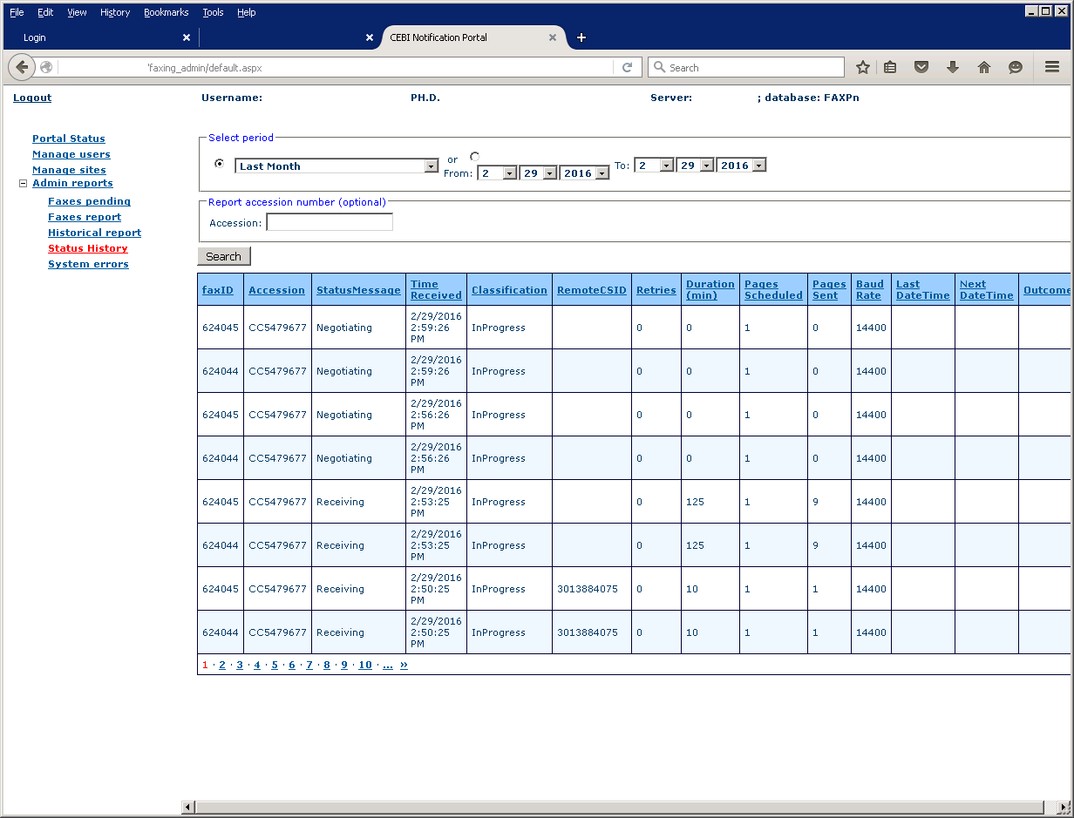Screen dimensions: 1074x818
Task: Go to Home page icon
Action: pos(984,67)
